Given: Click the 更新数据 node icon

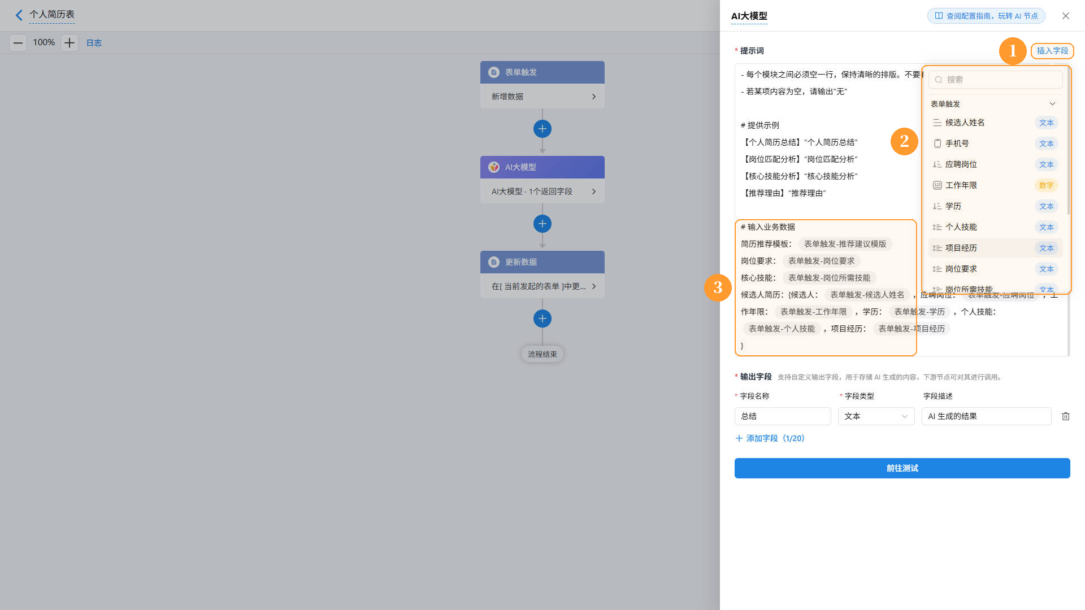Looking at the screenshot, I should (494, 262).
